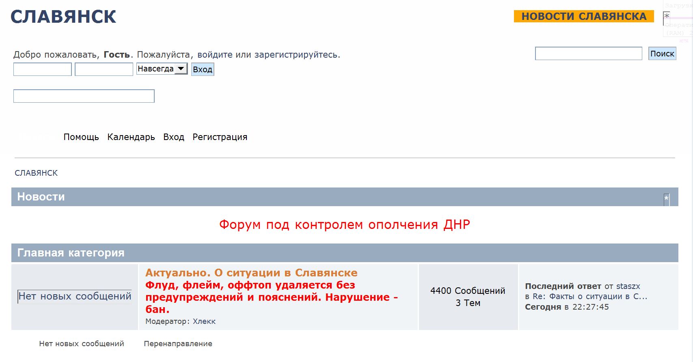The image size is (693, 362).
Task: Open the Помощь menu item
Action: click(81, 137)
